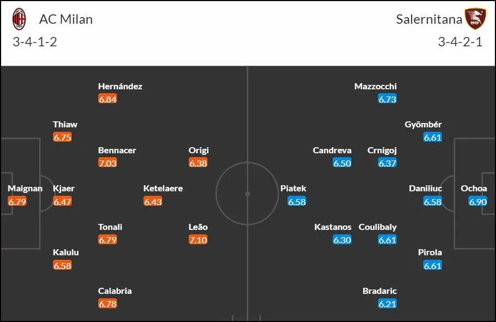The width and height of the screenshot is (496, 322).
Task: Select Bennacer's 7.03 rating badge
Action: click(x=108, y=163)
